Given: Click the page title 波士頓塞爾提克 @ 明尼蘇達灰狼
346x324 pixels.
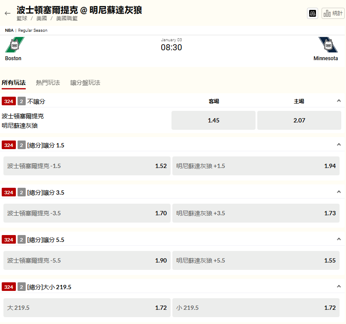Looking at the screenshot, I should click(x=79, y=10).
